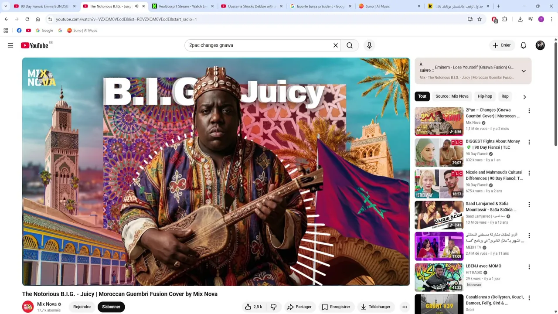Open options for Nicole and Mahmoud's video
Viewport: 558px width, 314px height.
click(x=529, y=173)
